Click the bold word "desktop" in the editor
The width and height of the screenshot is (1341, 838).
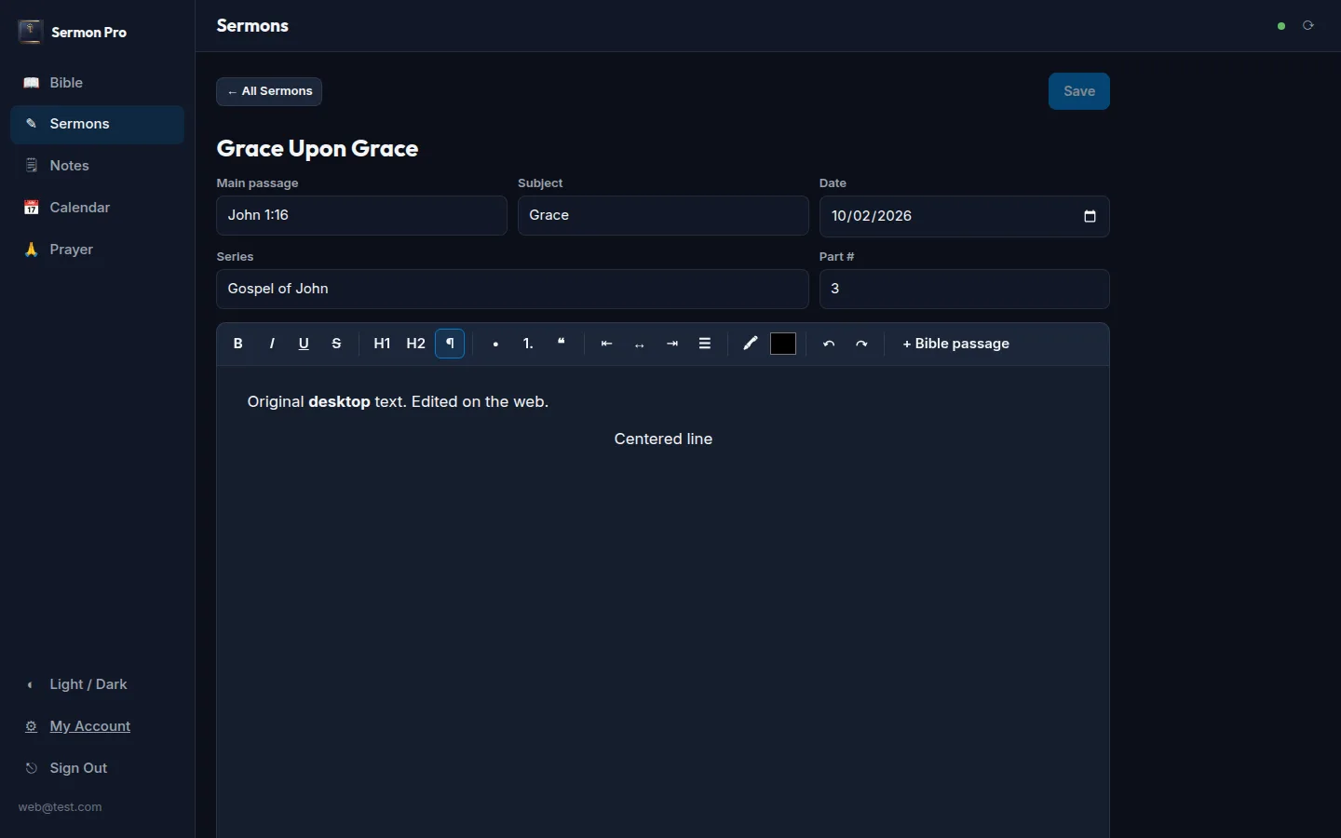coord(339,402)
